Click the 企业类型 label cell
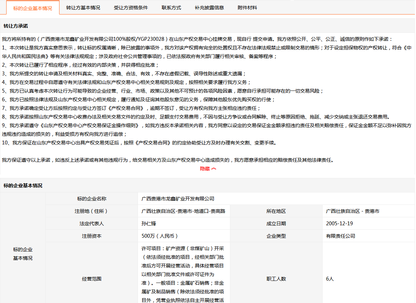Screen dimensions: 416x303 [x=276, y=236]
